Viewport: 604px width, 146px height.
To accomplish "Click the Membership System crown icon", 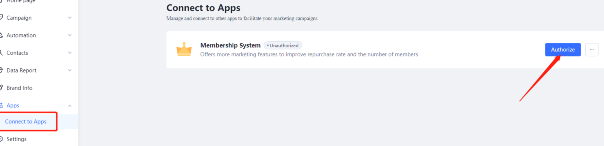I will pos(184,49).
